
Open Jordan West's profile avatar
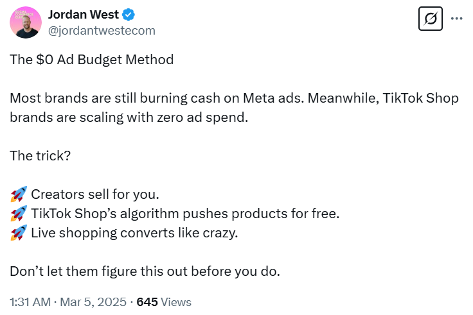[x=26, y=22]
